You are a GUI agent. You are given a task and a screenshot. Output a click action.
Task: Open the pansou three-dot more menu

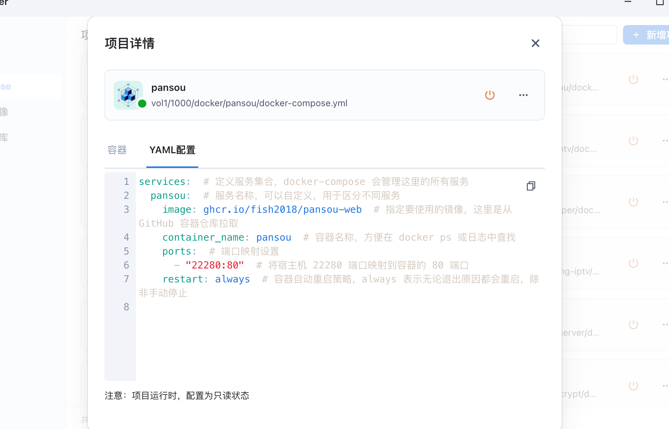523,95
